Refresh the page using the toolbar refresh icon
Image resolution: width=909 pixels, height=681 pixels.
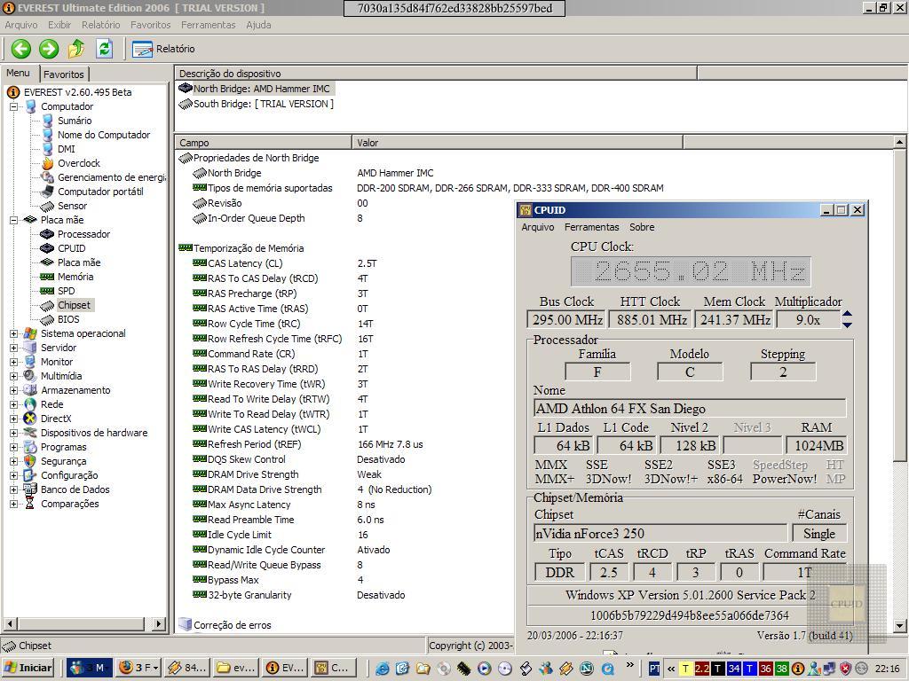click(105, 49)
